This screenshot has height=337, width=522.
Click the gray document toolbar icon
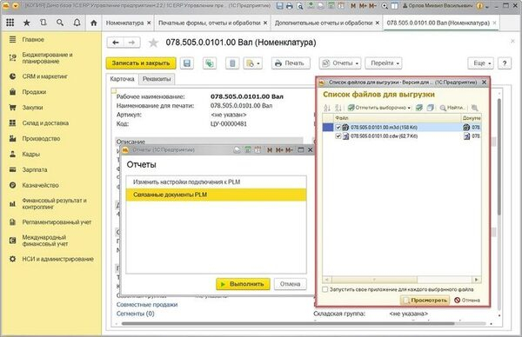232,63
